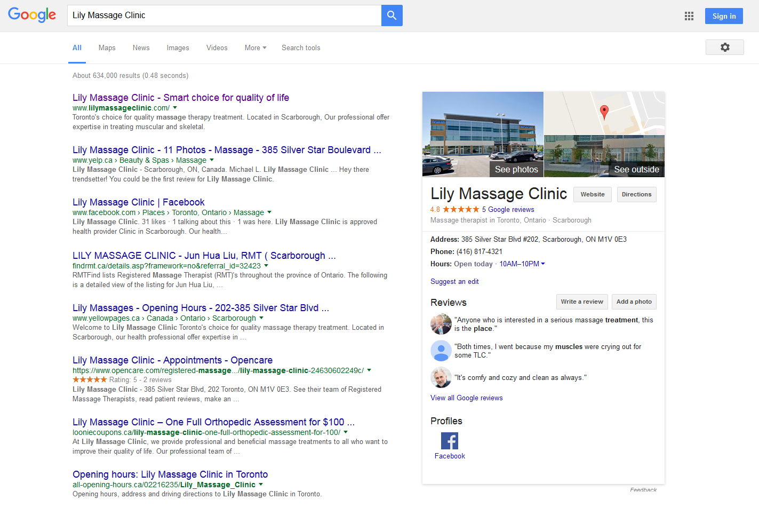Image resolution: width=759 pixels, height=507 pixels.
Task: Open the settings gear menu
Action: coord(724,47)
